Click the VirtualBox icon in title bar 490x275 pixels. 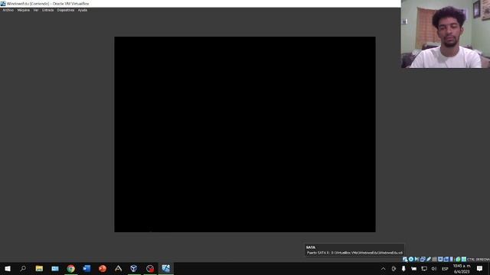(3, 3)
